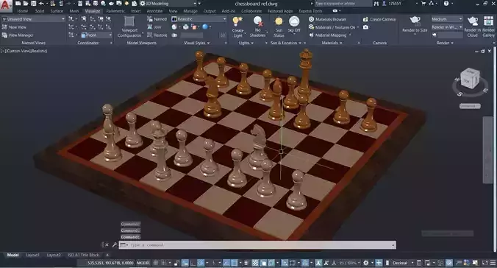Click the Sky Off button
The image size is (497, 268).
point(294,25)
